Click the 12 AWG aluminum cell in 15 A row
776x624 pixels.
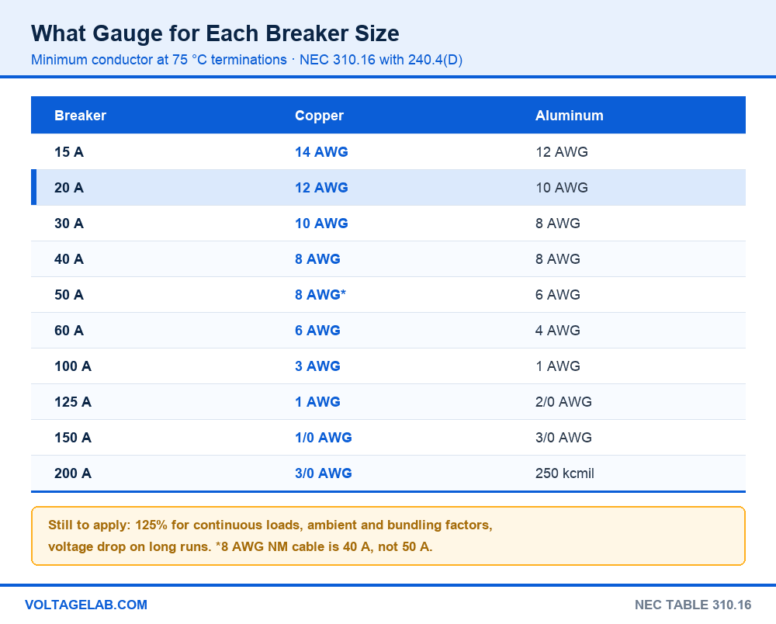click(x=562, y=152)
